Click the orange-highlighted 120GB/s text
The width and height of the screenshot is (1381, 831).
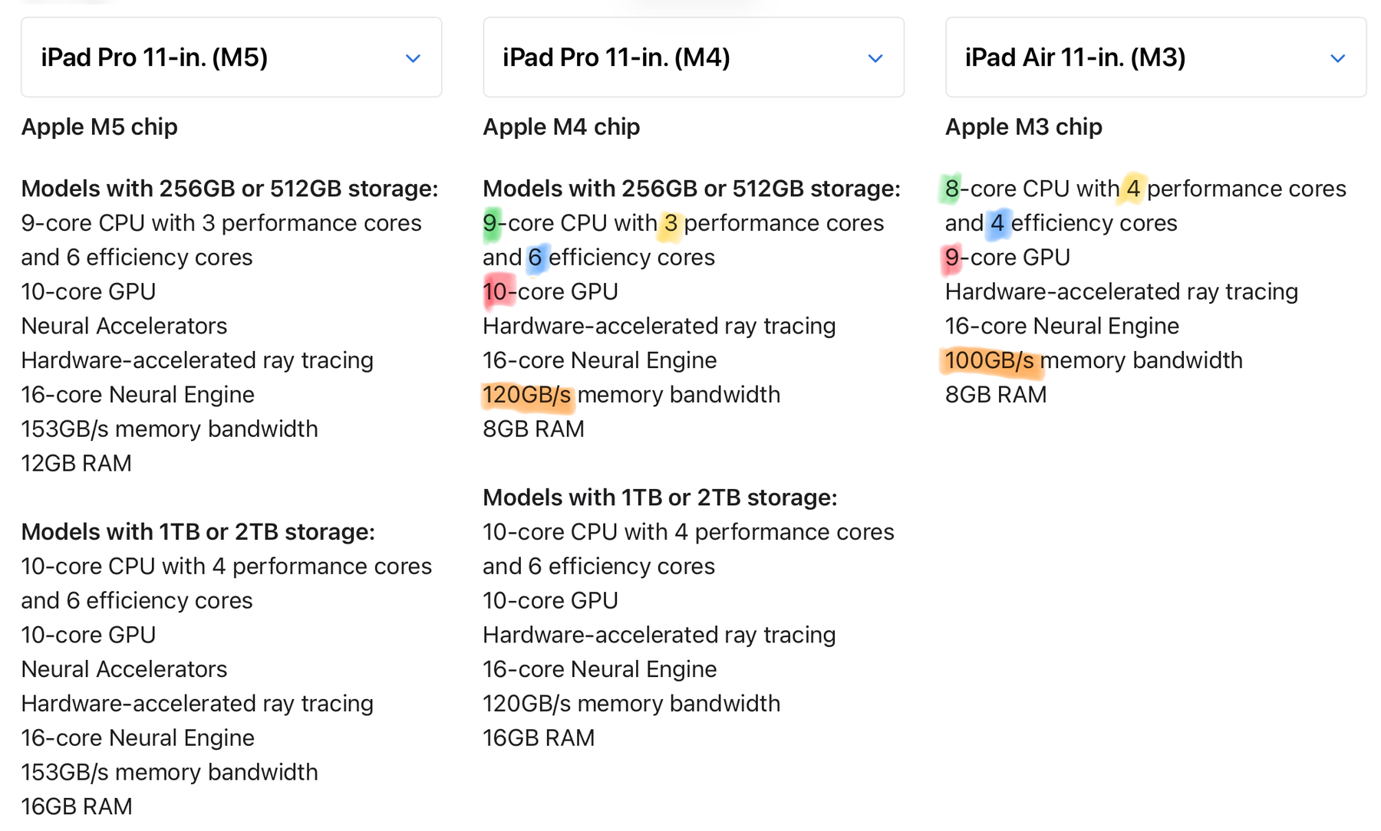click(527, 395)
